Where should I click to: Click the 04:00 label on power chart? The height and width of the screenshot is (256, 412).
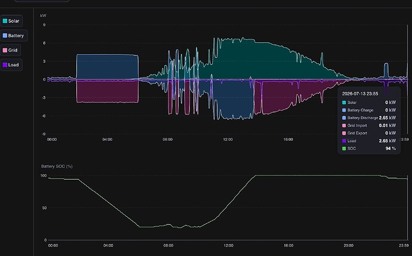(x=107, y=140)
